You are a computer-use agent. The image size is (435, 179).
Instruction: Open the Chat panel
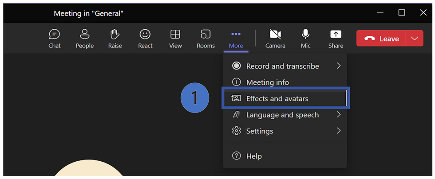click(x=54, y=39)
